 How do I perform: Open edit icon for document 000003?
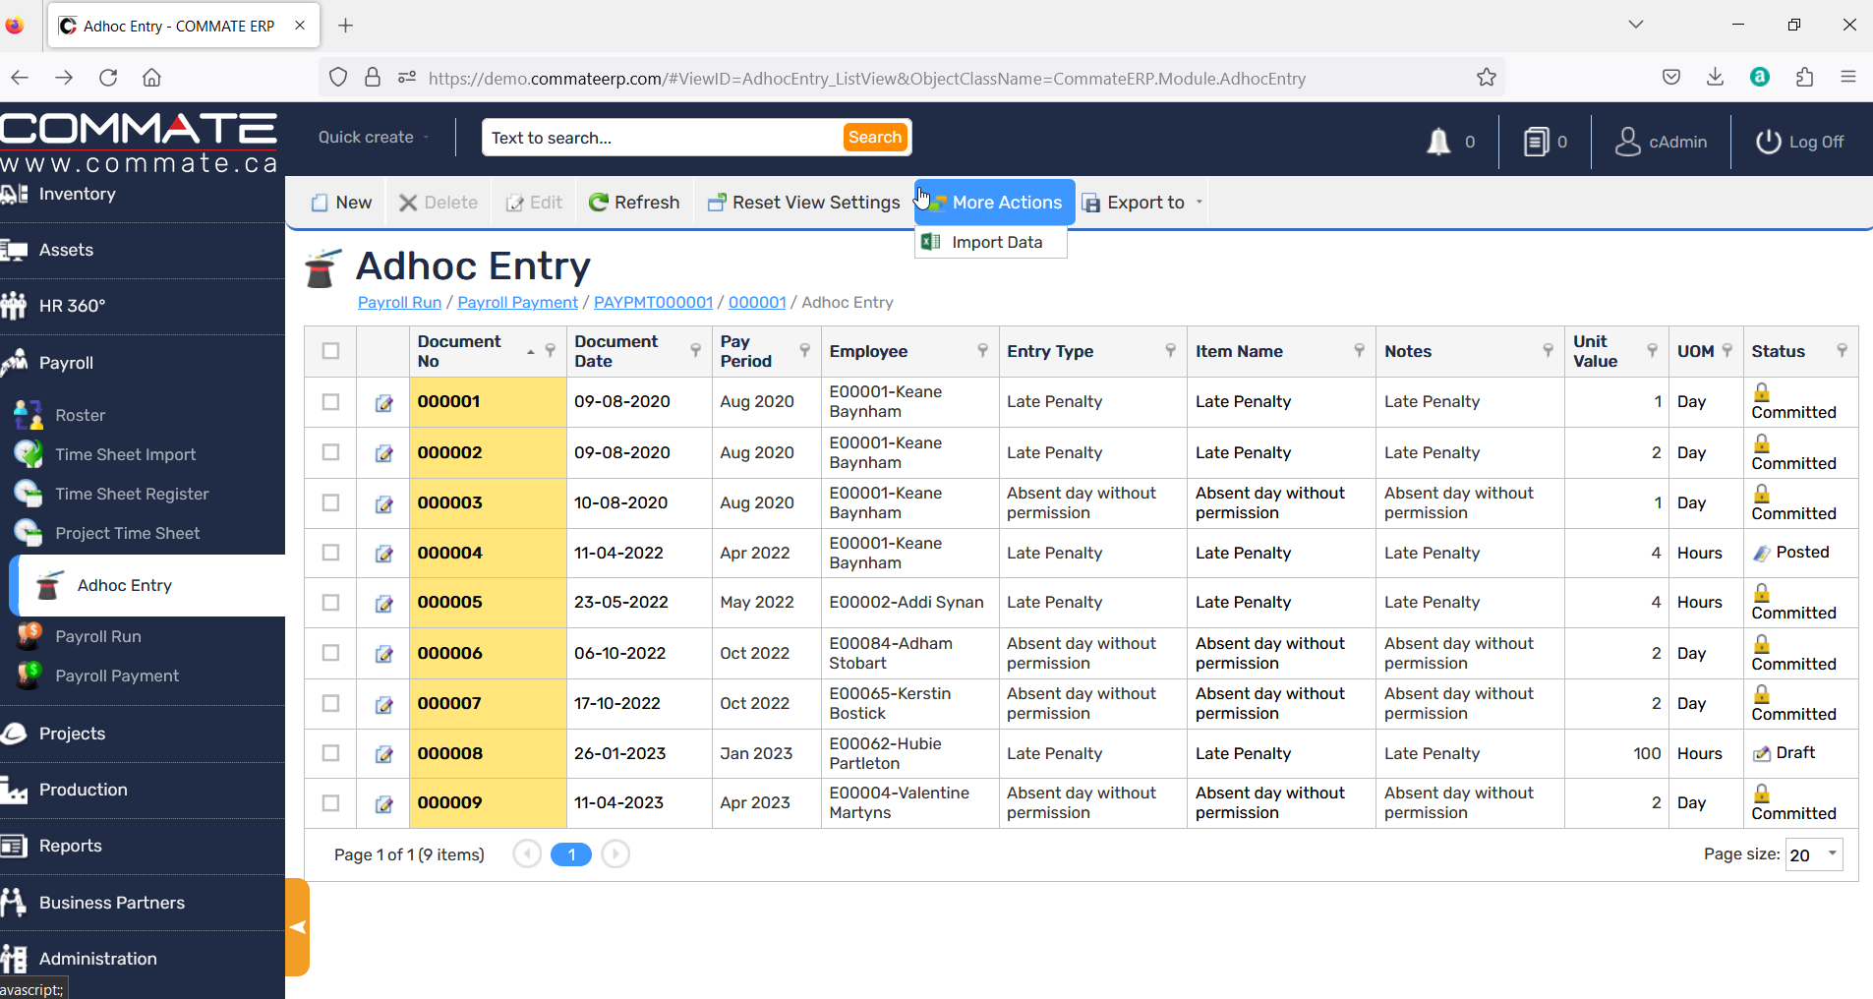pos(383,504)
